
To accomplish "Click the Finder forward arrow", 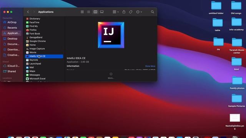I will coord(34,12).
